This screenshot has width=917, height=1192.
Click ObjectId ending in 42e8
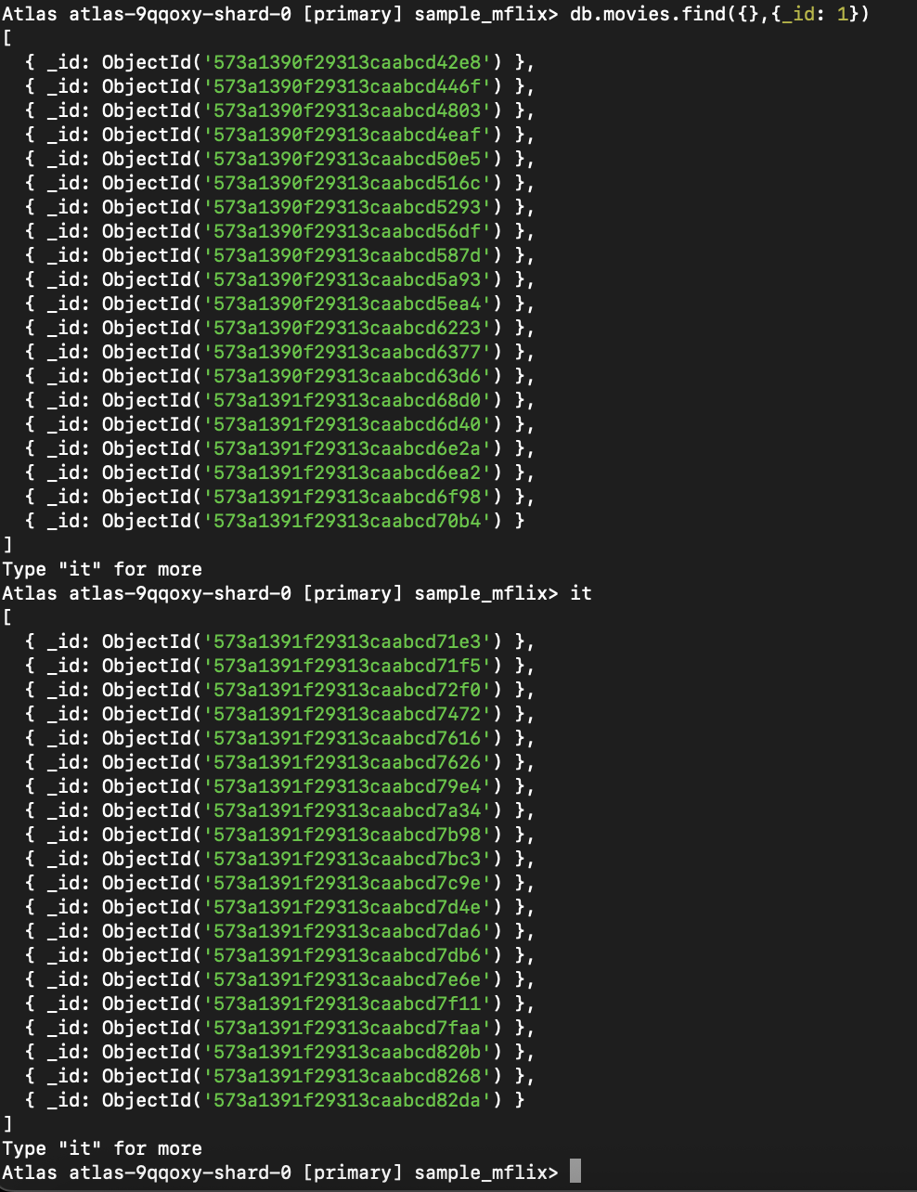tap(302, 62)
